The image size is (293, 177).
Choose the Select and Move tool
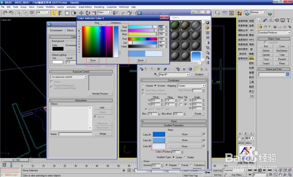[81, 13]
